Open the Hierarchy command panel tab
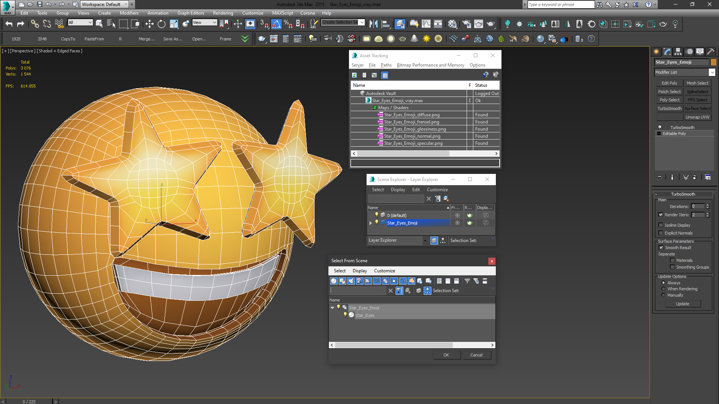This screenshot has height=404, width=719. tap(678, 52)
